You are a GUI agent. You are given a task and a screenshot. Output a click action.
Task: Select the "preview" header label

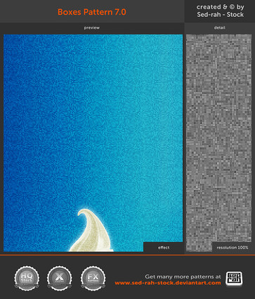point(92,27)
